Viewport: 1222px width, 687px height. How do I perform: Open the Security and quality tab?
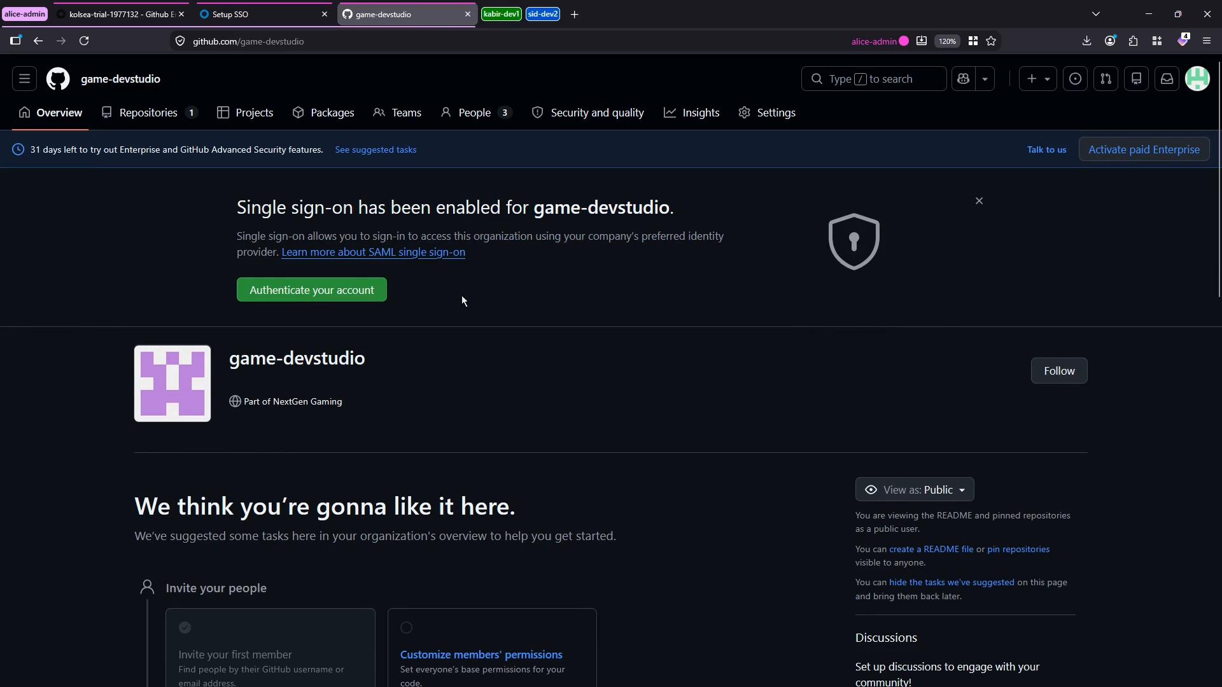tap(588, 113)
